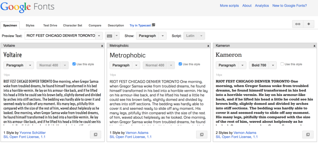This screenshot has height=144, width=318.
Task: Open SIL Open Font License on Voltaire card
Action: (24, 137)
